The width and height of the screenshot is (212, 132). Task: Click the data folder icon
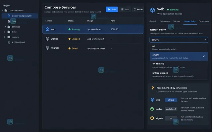pos(9,32)
